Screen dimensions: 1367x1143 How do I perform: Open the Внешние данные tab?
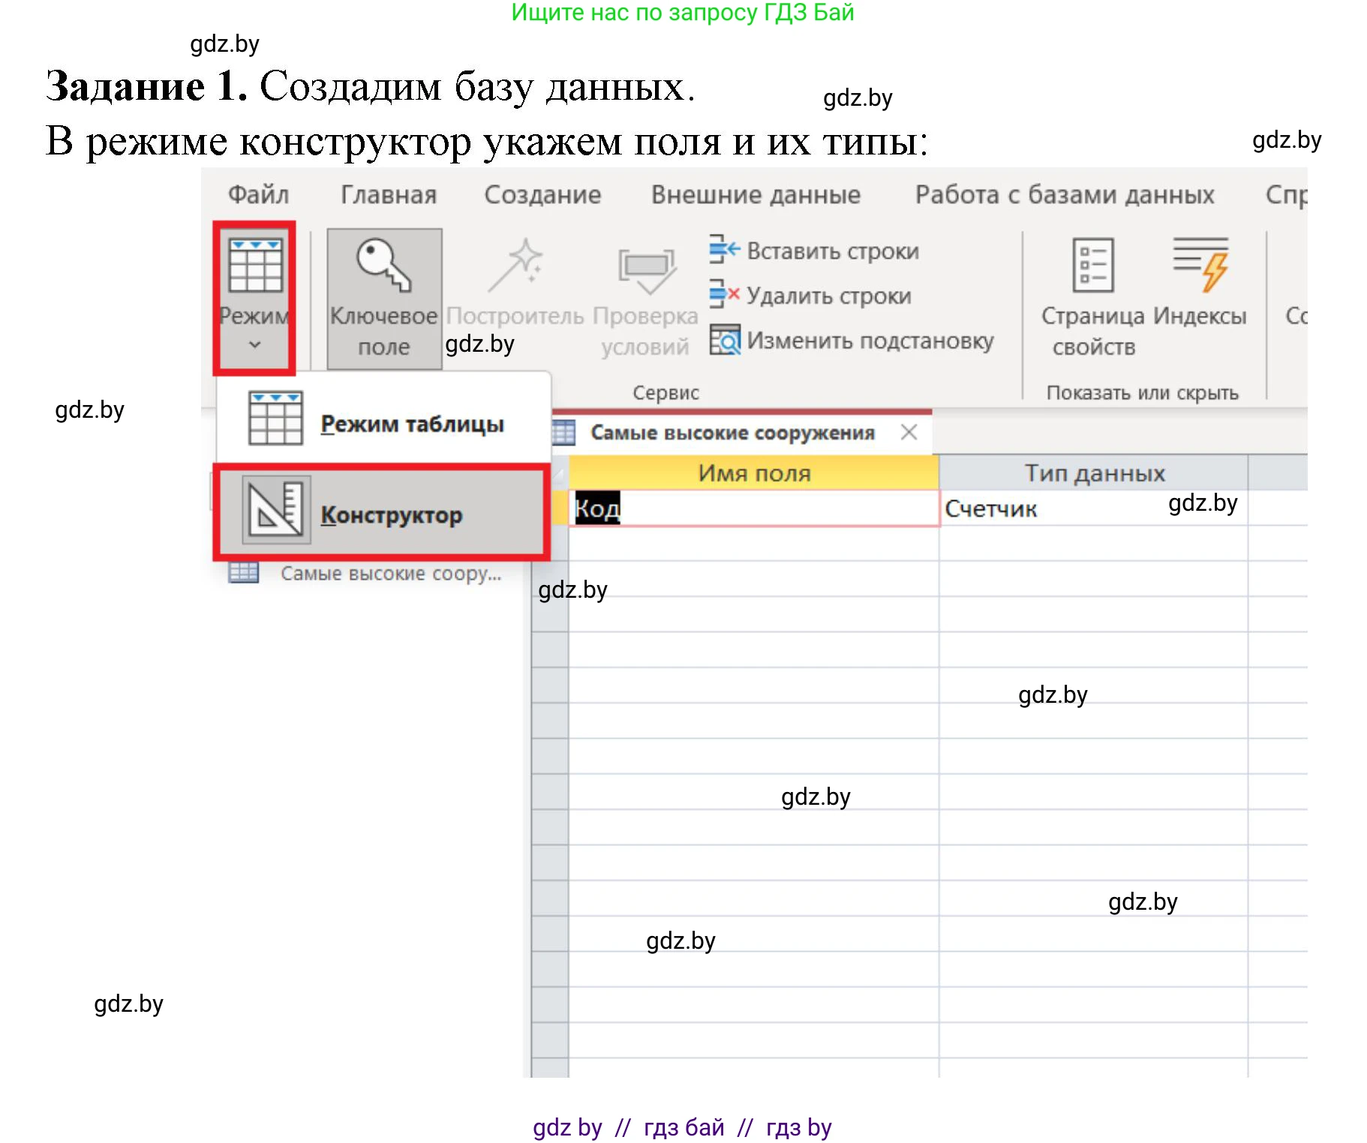click(x=756, y=195)
